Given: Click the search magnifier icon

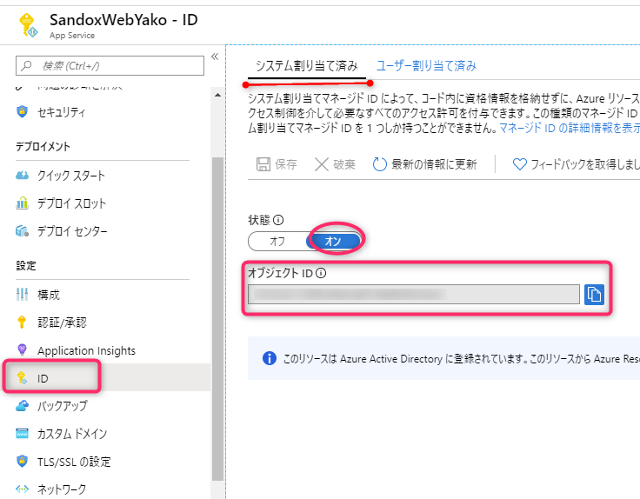Looking at the screenshot, I should (x=27, y=65).
